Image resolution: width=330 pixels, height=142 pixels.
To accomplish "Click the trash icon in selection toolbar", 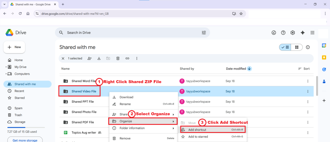I will pyautogui.click(x=118, y=58).
